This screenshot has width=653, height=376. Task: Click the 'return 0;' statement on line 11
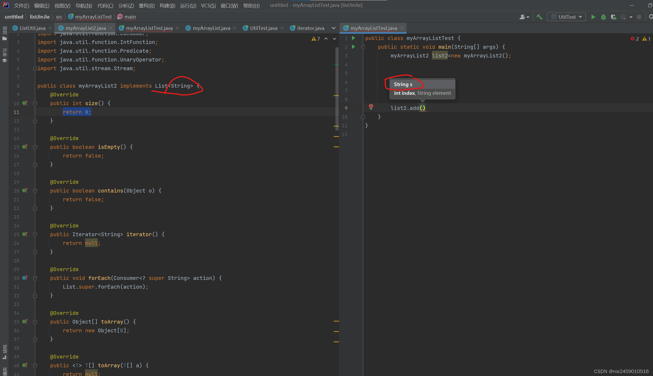(77, 112)
